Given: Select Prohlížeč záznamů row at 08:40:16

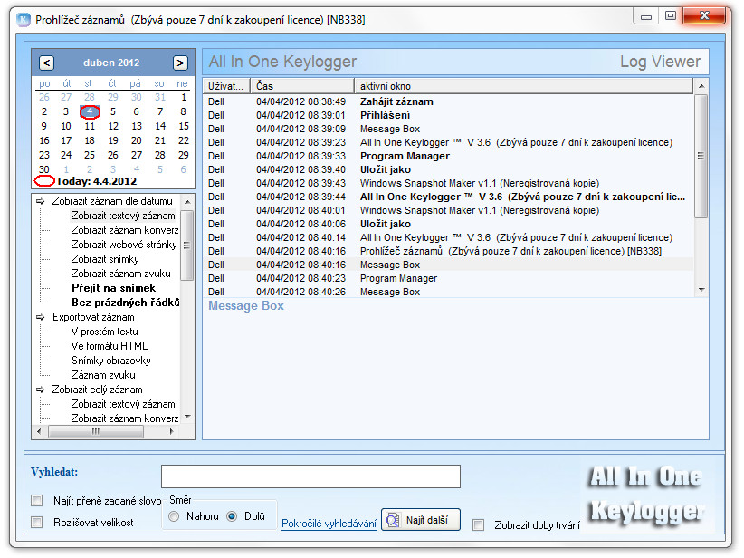Looking at the screenshot, I should point(447,251).
